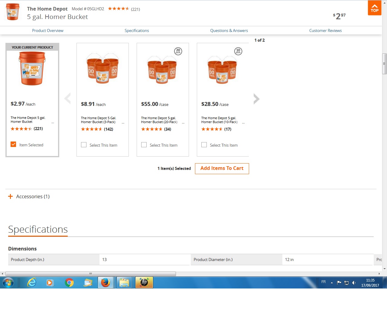Advance carousel with the right arrow
The width and height of the screenshot is (387, 309).
[256, 99]
